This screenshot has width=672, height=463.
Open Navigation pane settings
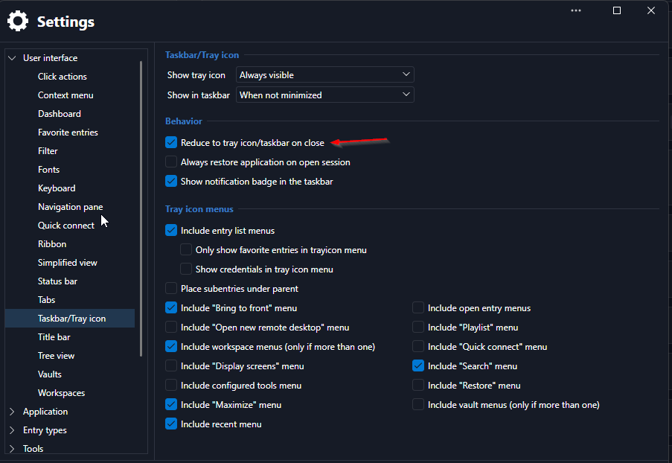tap(70, 207)
